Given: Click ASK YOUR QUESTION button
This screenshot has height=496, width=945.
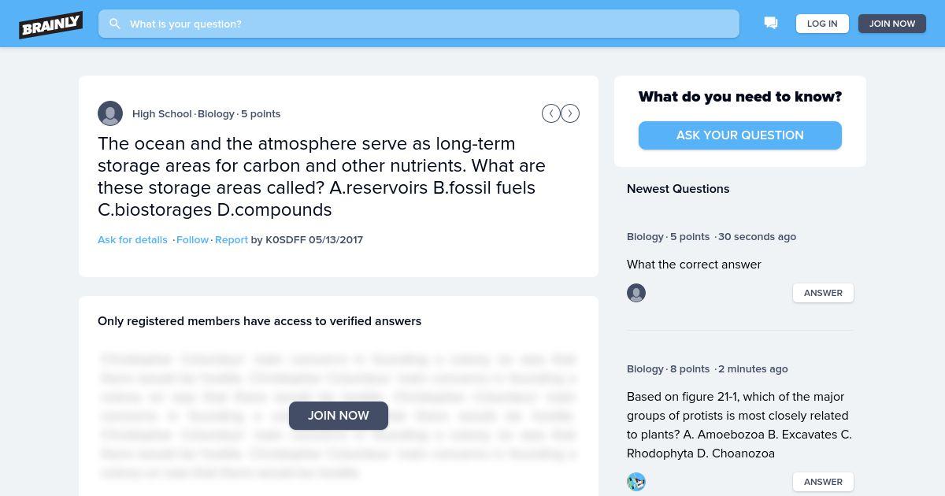Looking at the screenshot, I should [x=740, y=135].
